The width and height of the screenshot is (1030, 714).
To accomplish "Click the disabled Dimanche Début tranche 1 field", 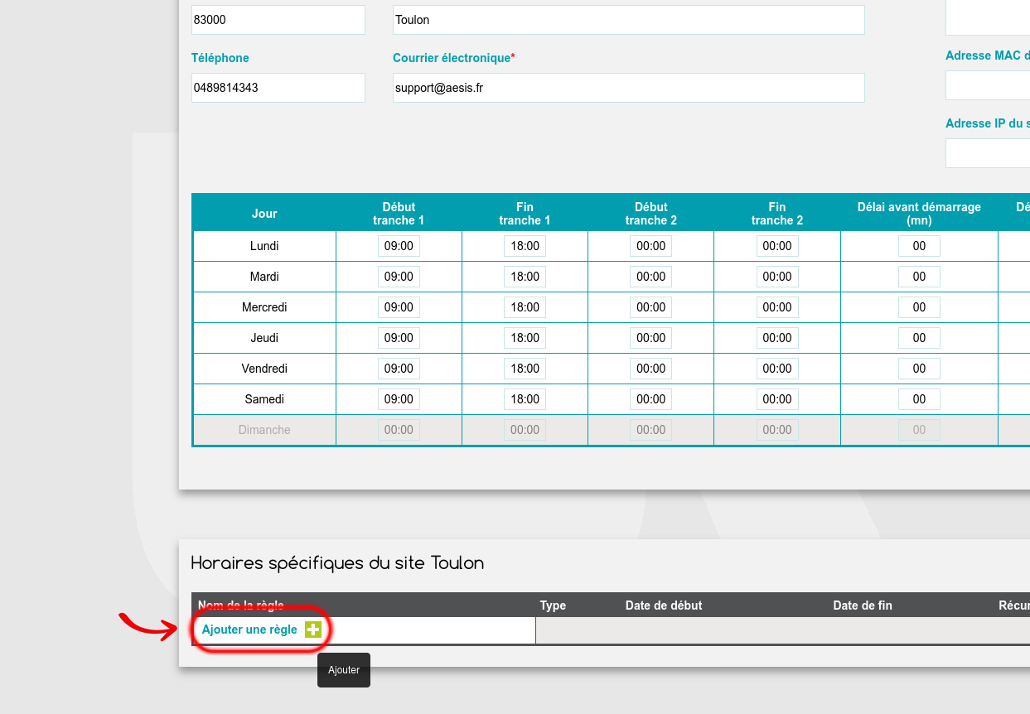I will pyautogui.click(x=399, y=430).
